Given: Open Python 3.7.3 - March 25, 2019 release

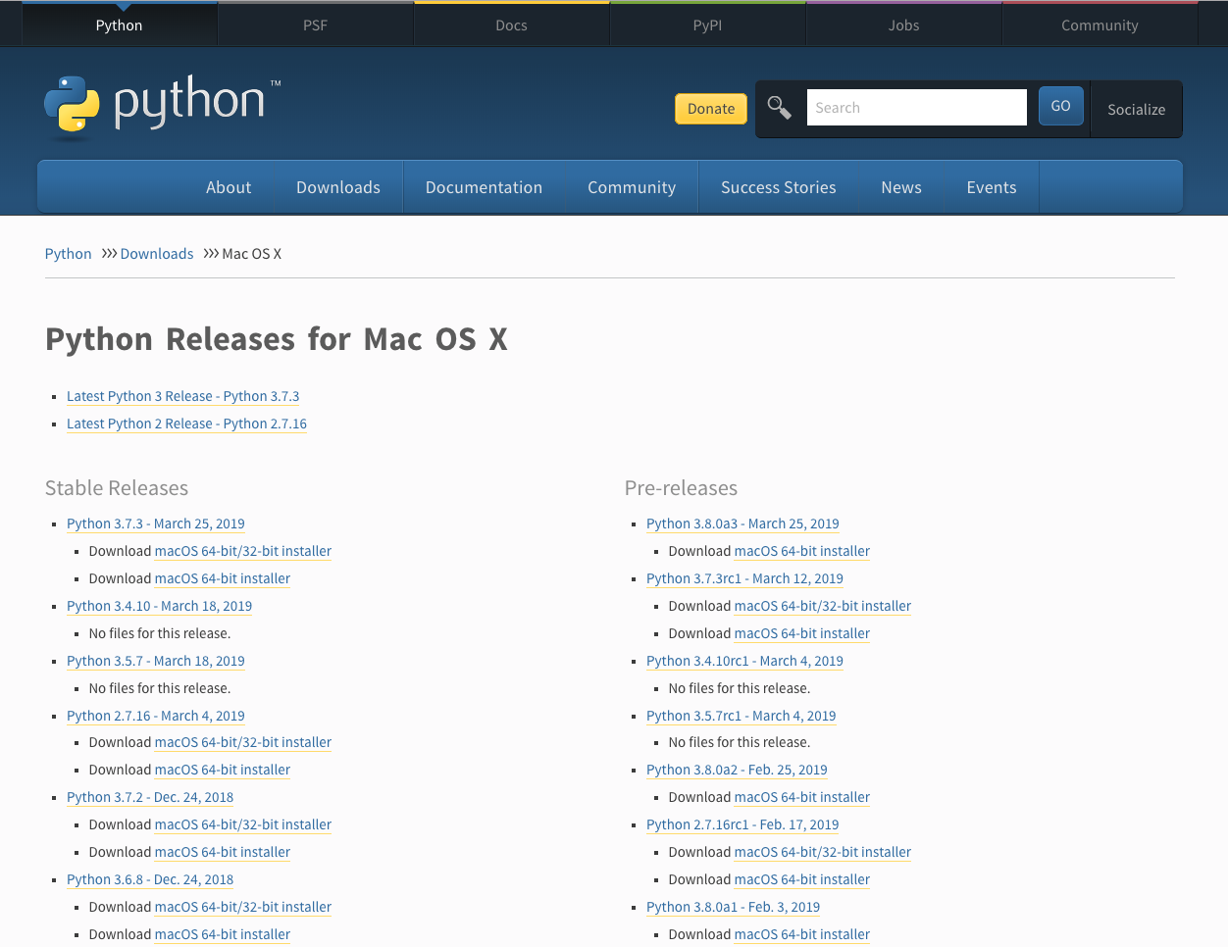Looking at the screenshot, I should pos(156,523).
